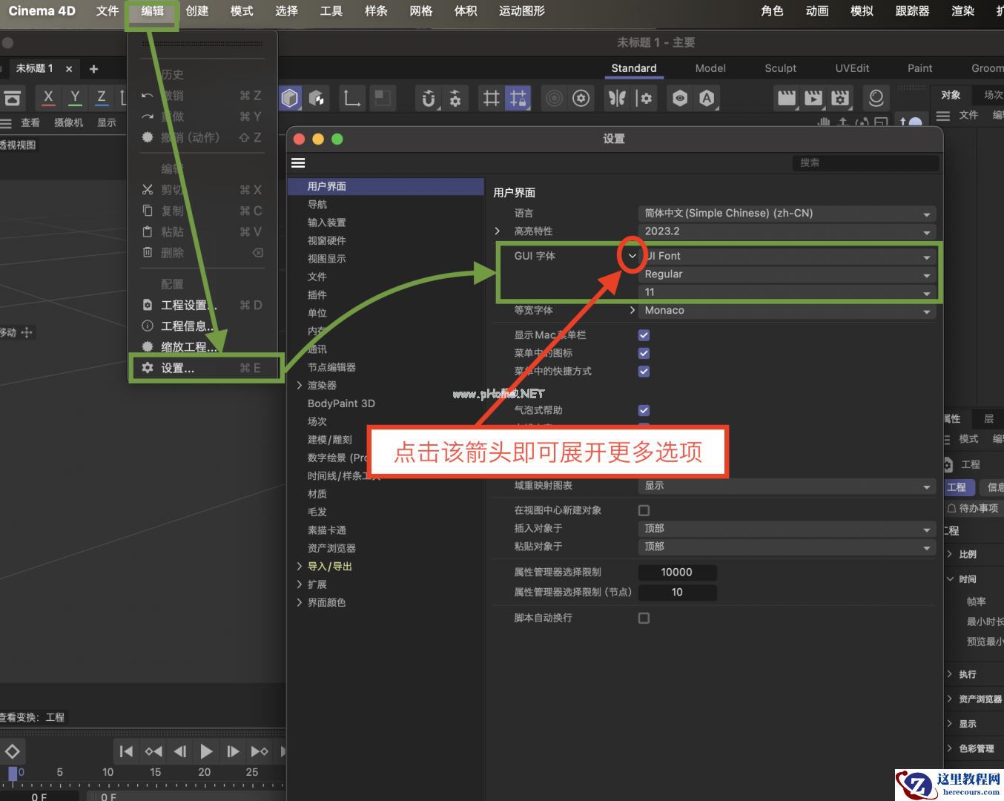1004x801 pixels.
Task: Close the 未标题 1 document tab
Action: click(x=69, y=69)
